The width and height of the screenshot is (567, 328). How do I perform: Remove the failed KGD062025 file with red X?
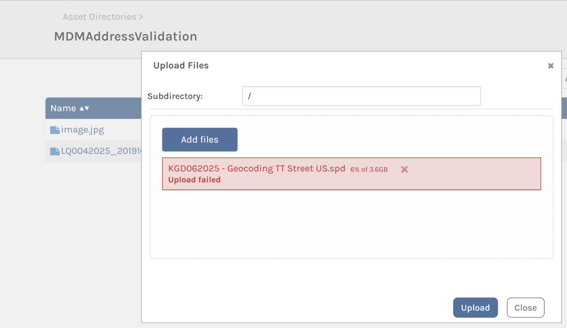tap(404, 169)
